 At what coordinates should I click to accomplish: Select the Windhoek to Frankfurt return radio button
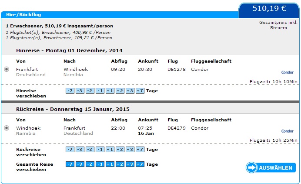(x=7, y=128)
